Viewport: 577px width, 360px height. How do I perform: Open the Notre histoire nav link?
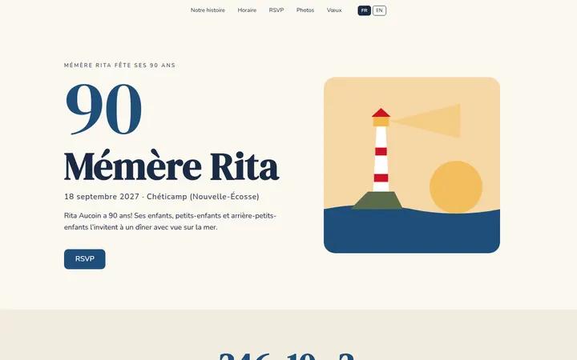tap(208, 10)
